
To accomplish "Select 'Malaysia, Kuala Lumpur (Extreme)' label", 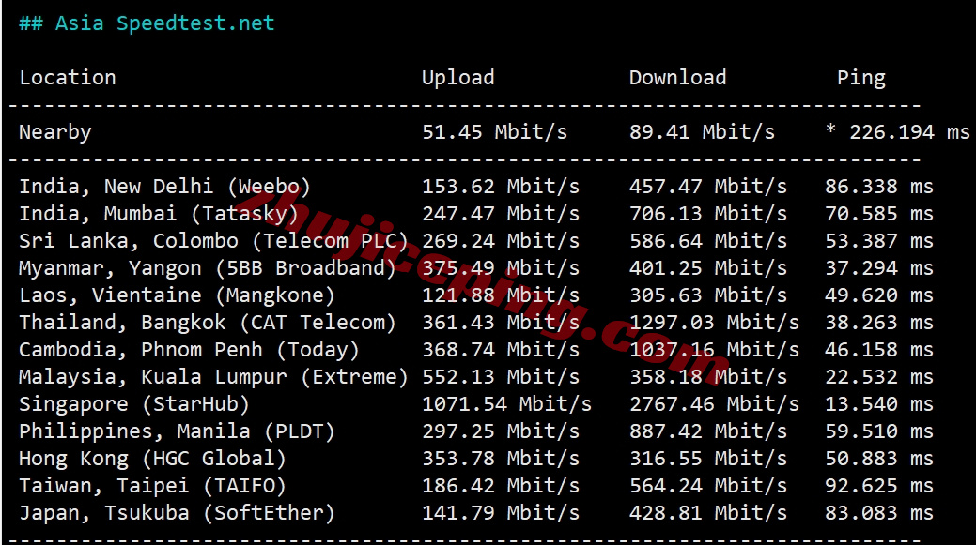I will 213,377.
